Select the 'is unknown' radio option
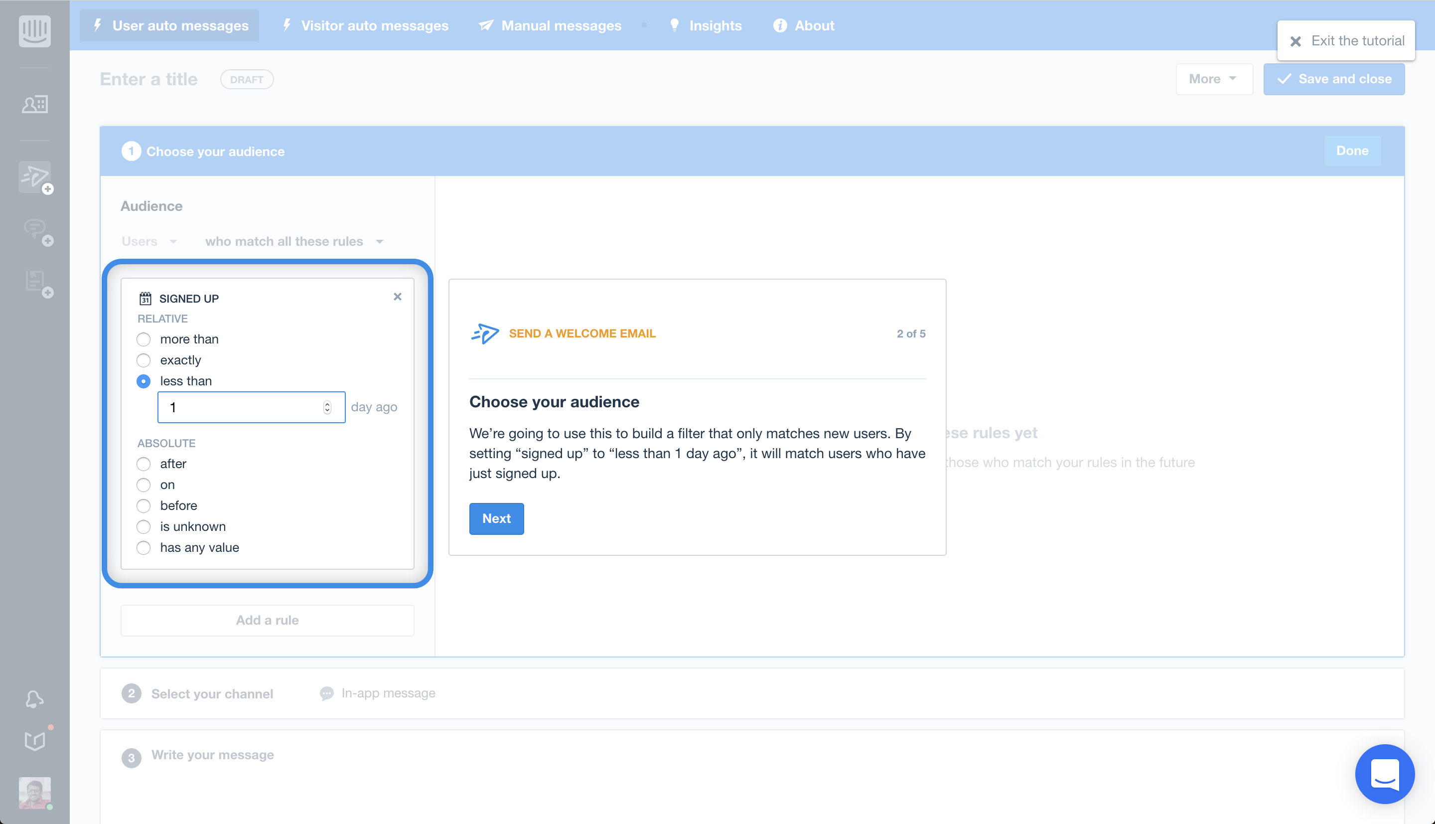 point(143,526)
